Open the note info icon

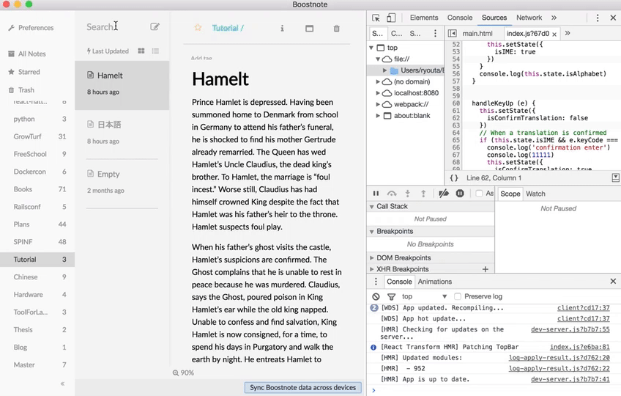(x=282, y=29)
